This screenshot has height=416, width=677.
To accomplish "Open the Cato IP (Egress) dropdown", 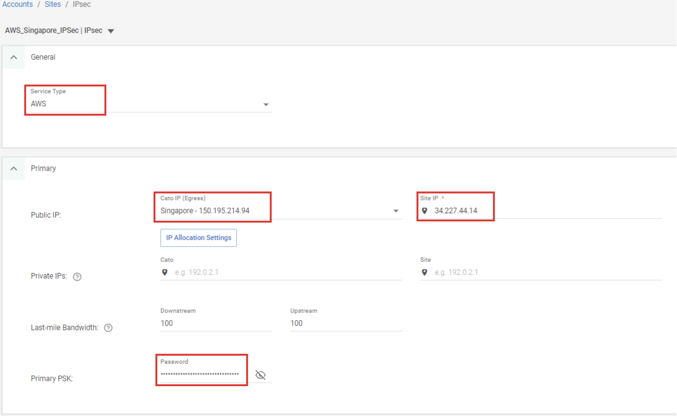I will click(396, 211).
